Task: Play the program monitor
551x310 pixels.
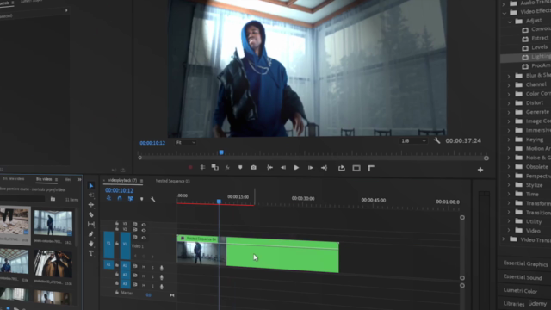Action: 296,168
